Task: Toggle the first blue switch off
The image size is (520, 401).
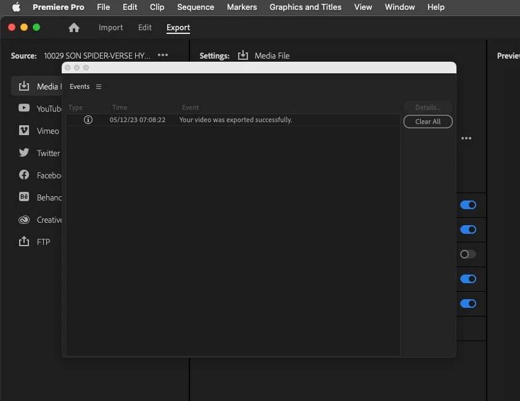Action: click(x=468, y=205)
